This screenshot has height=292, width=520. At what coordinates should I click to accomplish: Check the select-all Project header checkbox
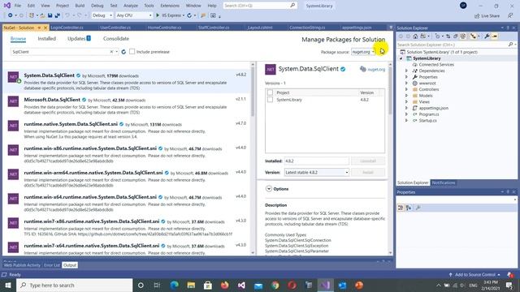click(x=270, y=92)
